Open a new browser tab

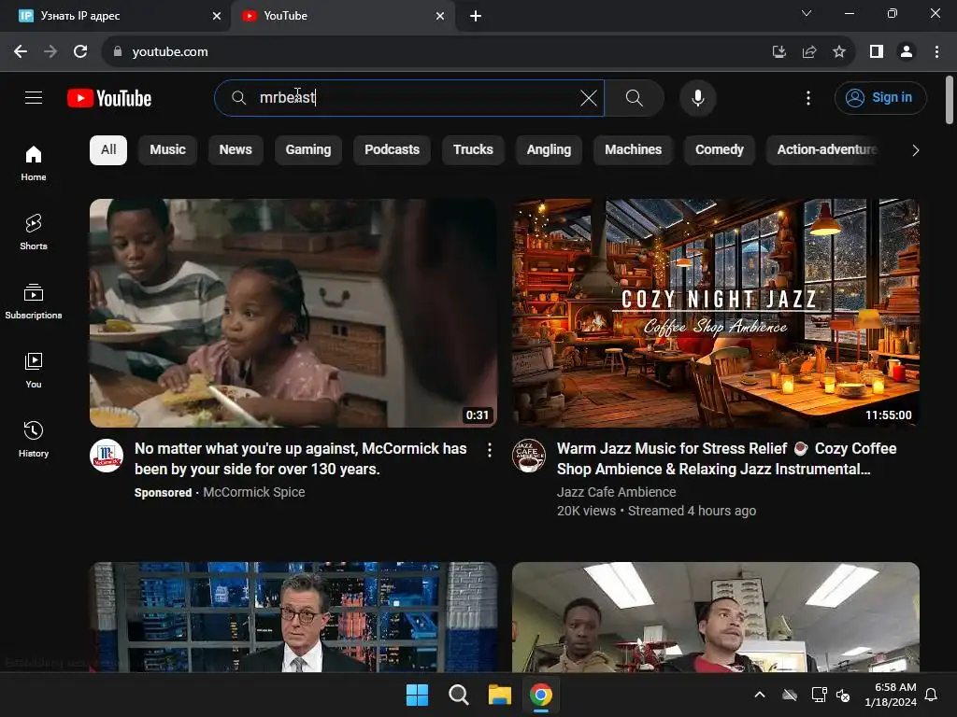pyautogui.click(x=476, y=16)
